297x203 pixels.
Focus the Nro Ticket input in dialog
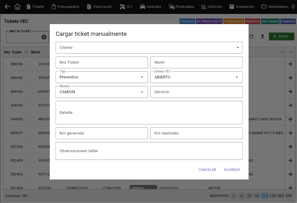(102, 63)
